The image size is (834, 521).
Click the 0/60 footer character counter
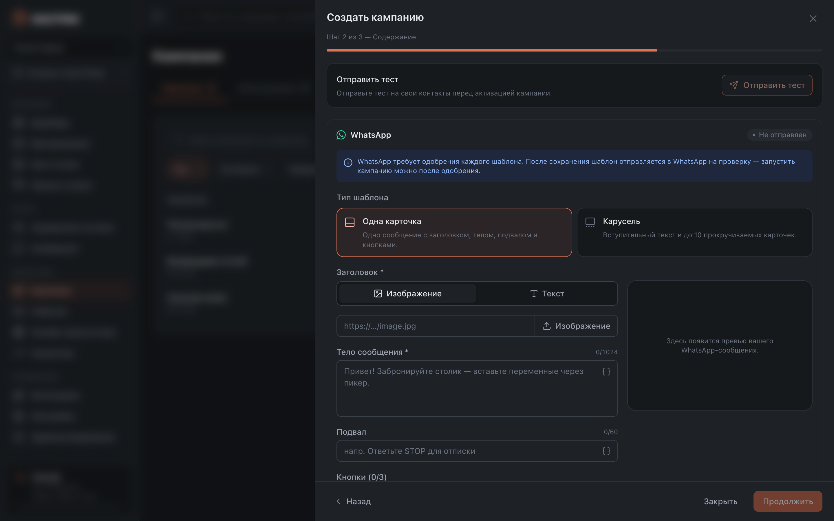click(x=611, y=432)
